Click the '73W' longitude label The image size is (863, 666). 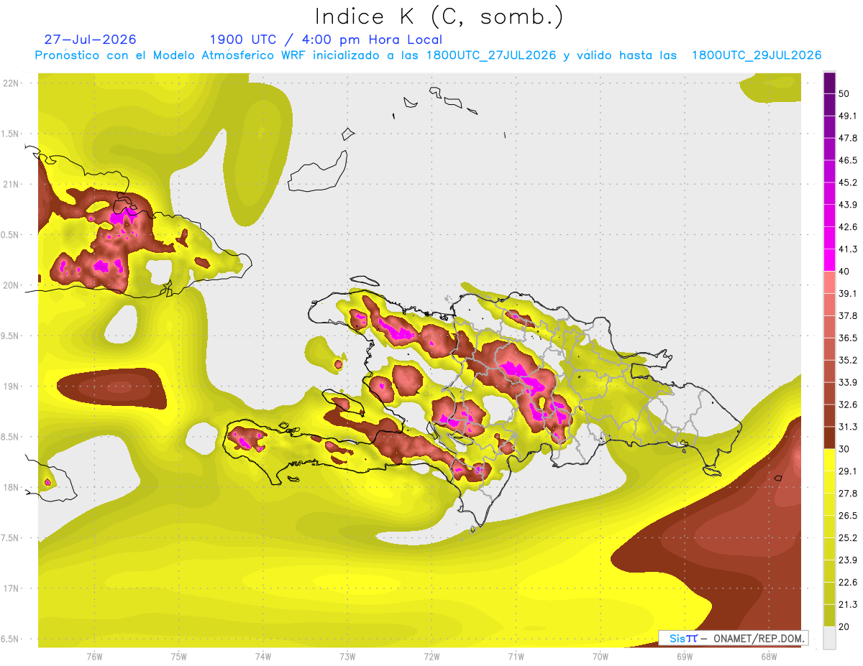(347, 656)
